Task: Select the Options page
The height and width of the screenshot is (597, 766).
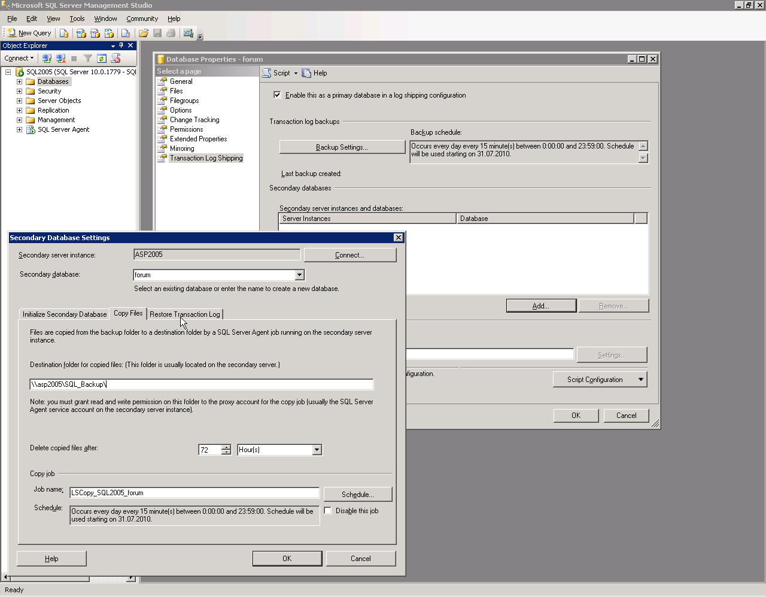Action: (x=181, y=110)
